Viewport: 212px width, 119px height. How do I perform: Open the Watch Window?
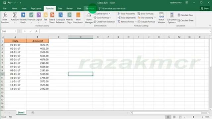[161, 18]
